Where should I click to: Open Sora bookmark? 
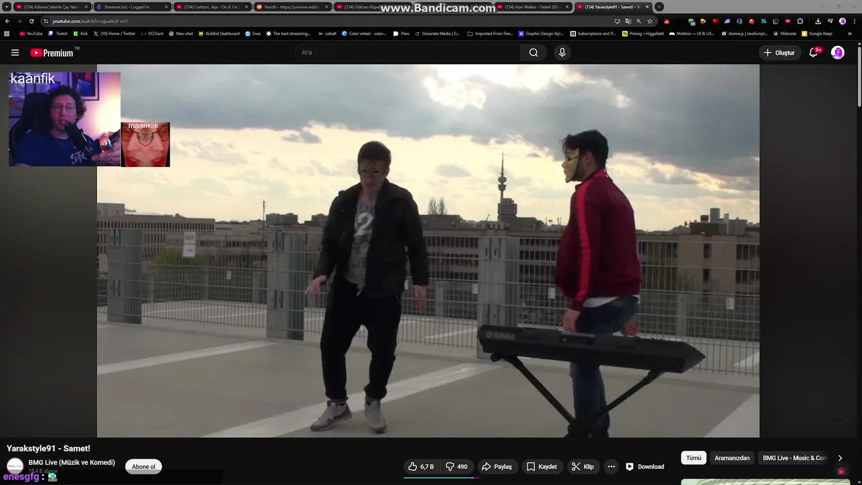coord(253,33)
